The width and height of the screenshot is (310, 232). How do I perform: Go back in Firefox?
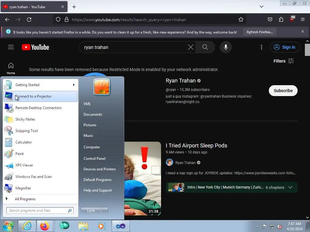[7, 20]
